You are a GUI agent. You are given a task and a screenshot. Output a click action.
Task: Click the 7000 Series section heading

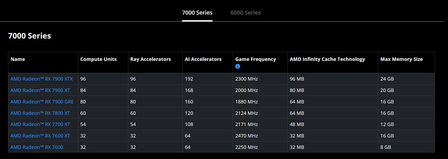coord(30,36)
